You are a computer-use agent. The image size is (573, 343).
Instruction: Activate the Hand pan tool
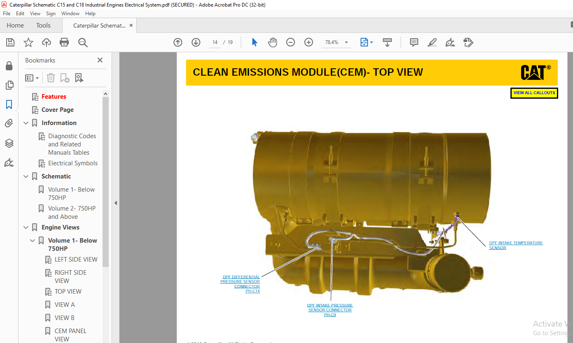(x=273, y=42)
